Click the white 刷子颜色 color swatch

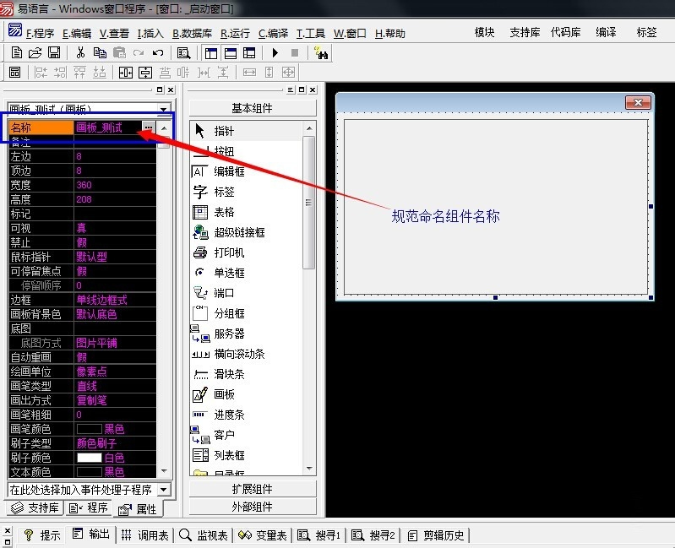tap(89, 458)
